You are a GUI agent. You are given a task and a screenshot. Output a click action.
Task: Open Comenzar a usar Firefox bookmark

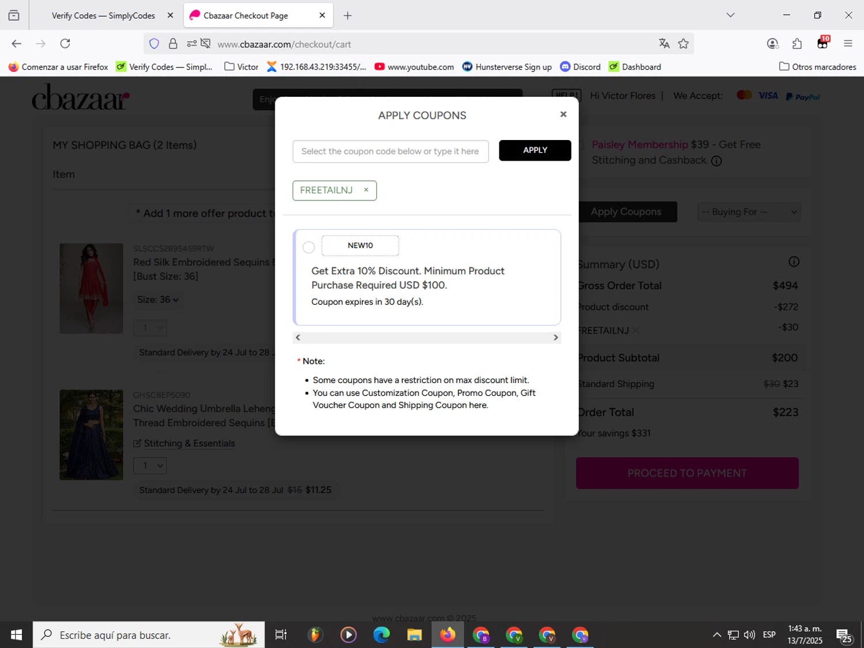coord(58,67)
